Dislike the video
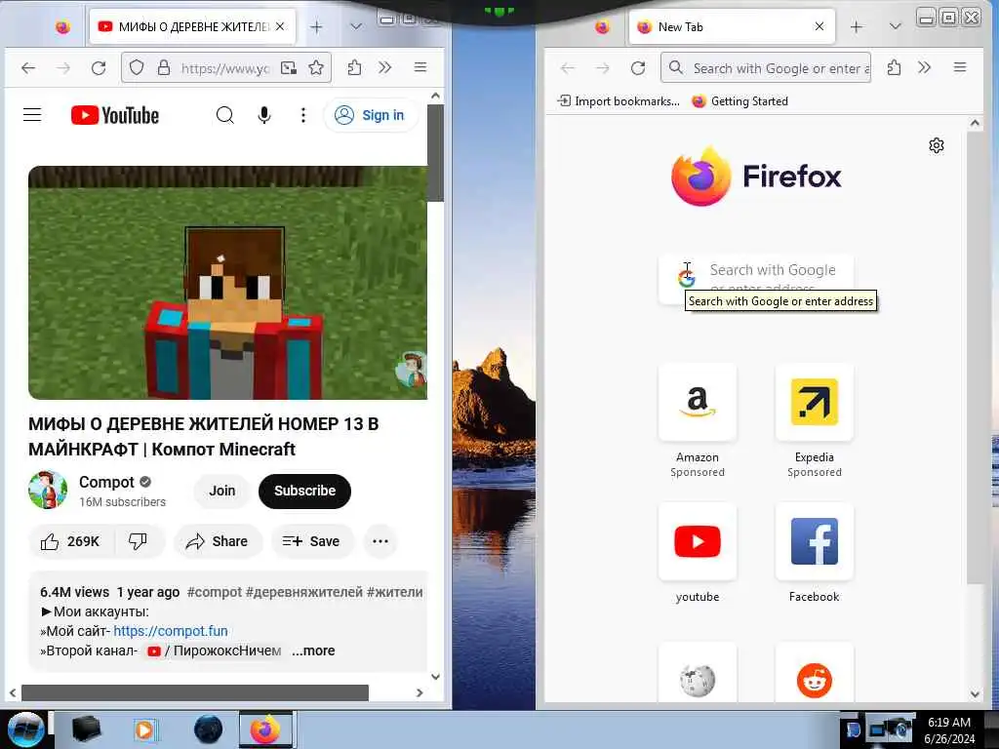999x749 pixels. 139,541
